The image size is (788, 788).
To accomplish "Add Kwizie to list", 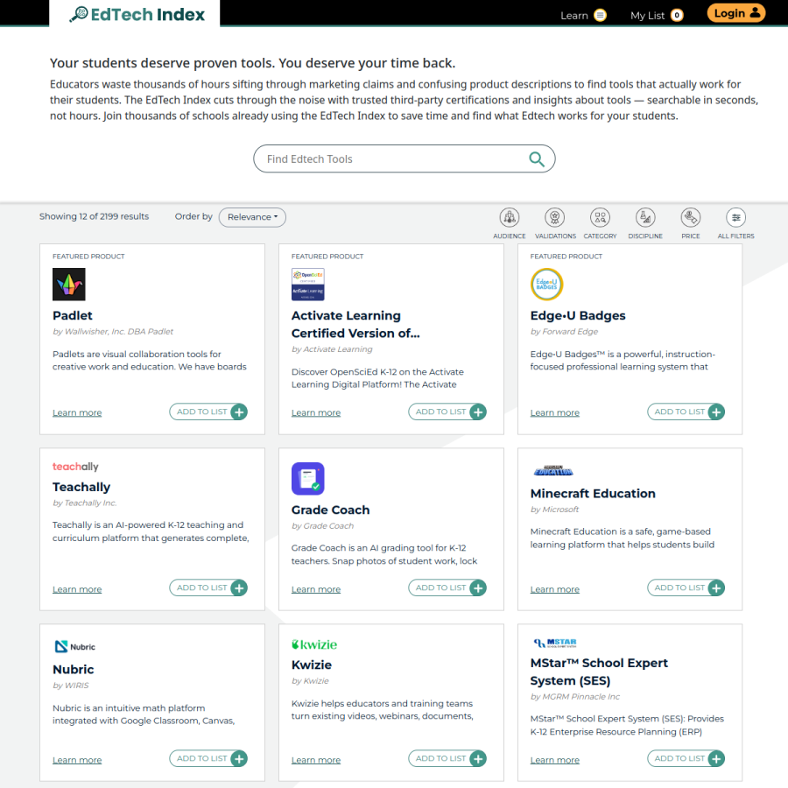I will tap(447, 758).
